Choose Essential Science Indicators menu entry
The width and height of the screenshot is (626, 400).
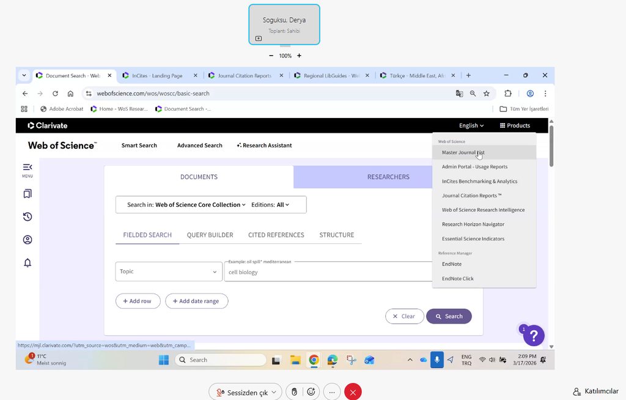click(473, 239)
